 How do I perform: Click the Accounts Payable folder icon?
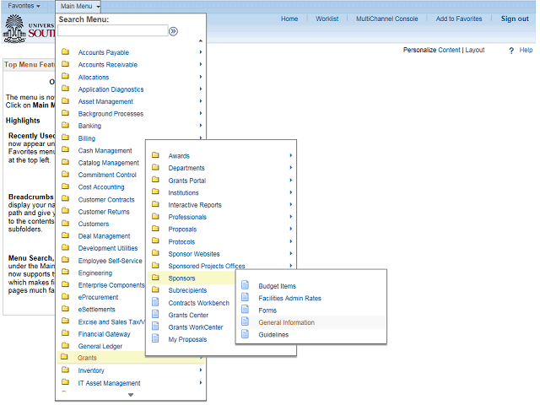pos(66,52)
